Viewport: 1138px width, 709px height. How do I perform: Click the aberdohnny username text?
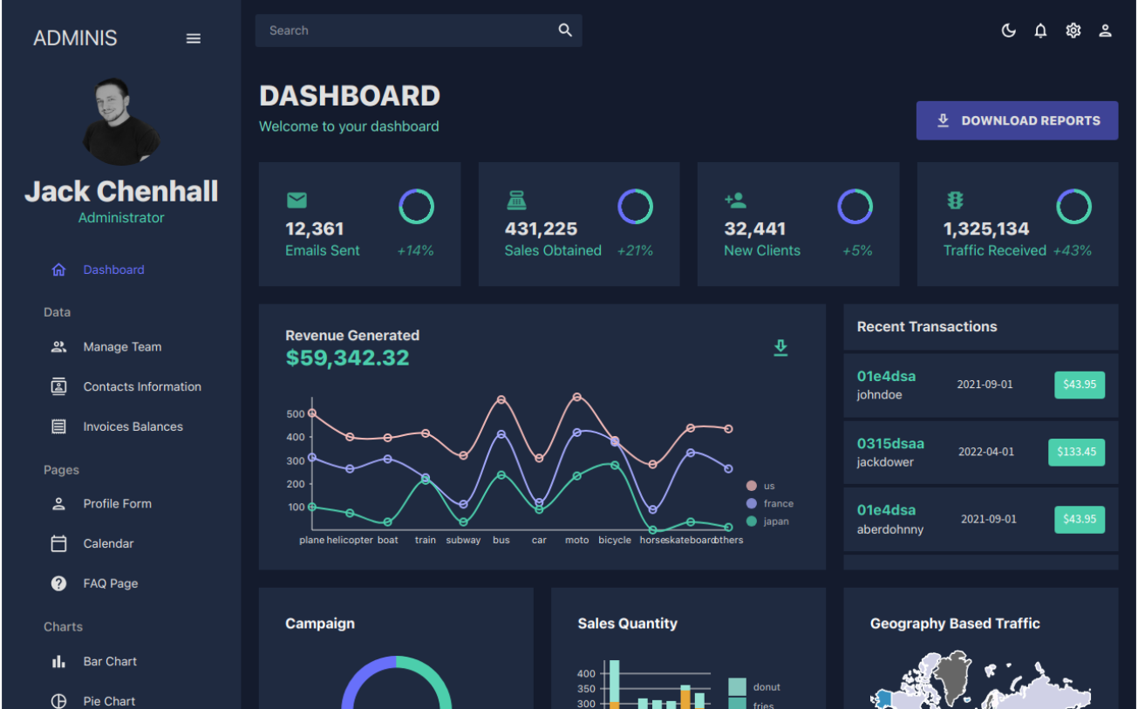click(x=890, y=529)
